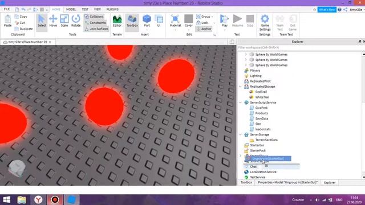Click the Lock tool icon

pos(198,23)
